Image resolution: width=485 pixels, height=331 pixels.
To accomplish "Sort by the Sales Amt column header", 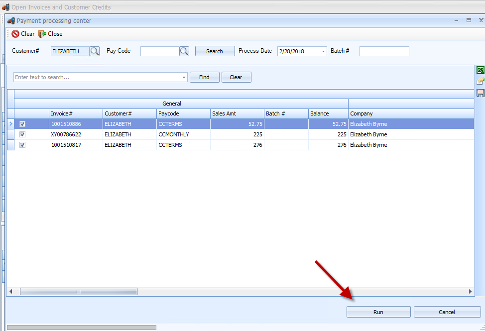I will coord(237,113).
